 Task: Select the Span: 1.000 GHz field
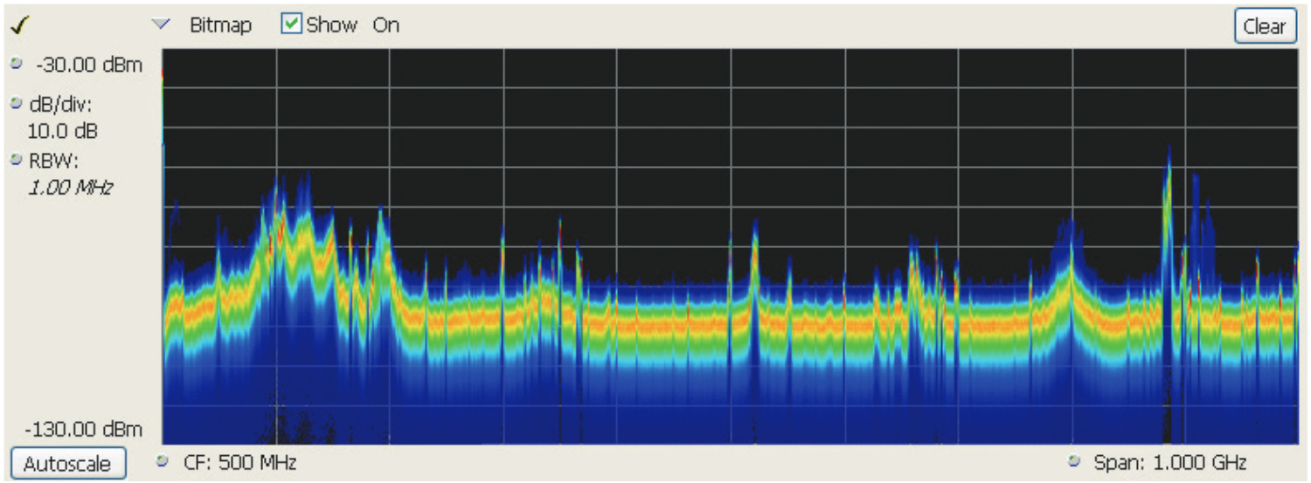[x=1170, y=462]
